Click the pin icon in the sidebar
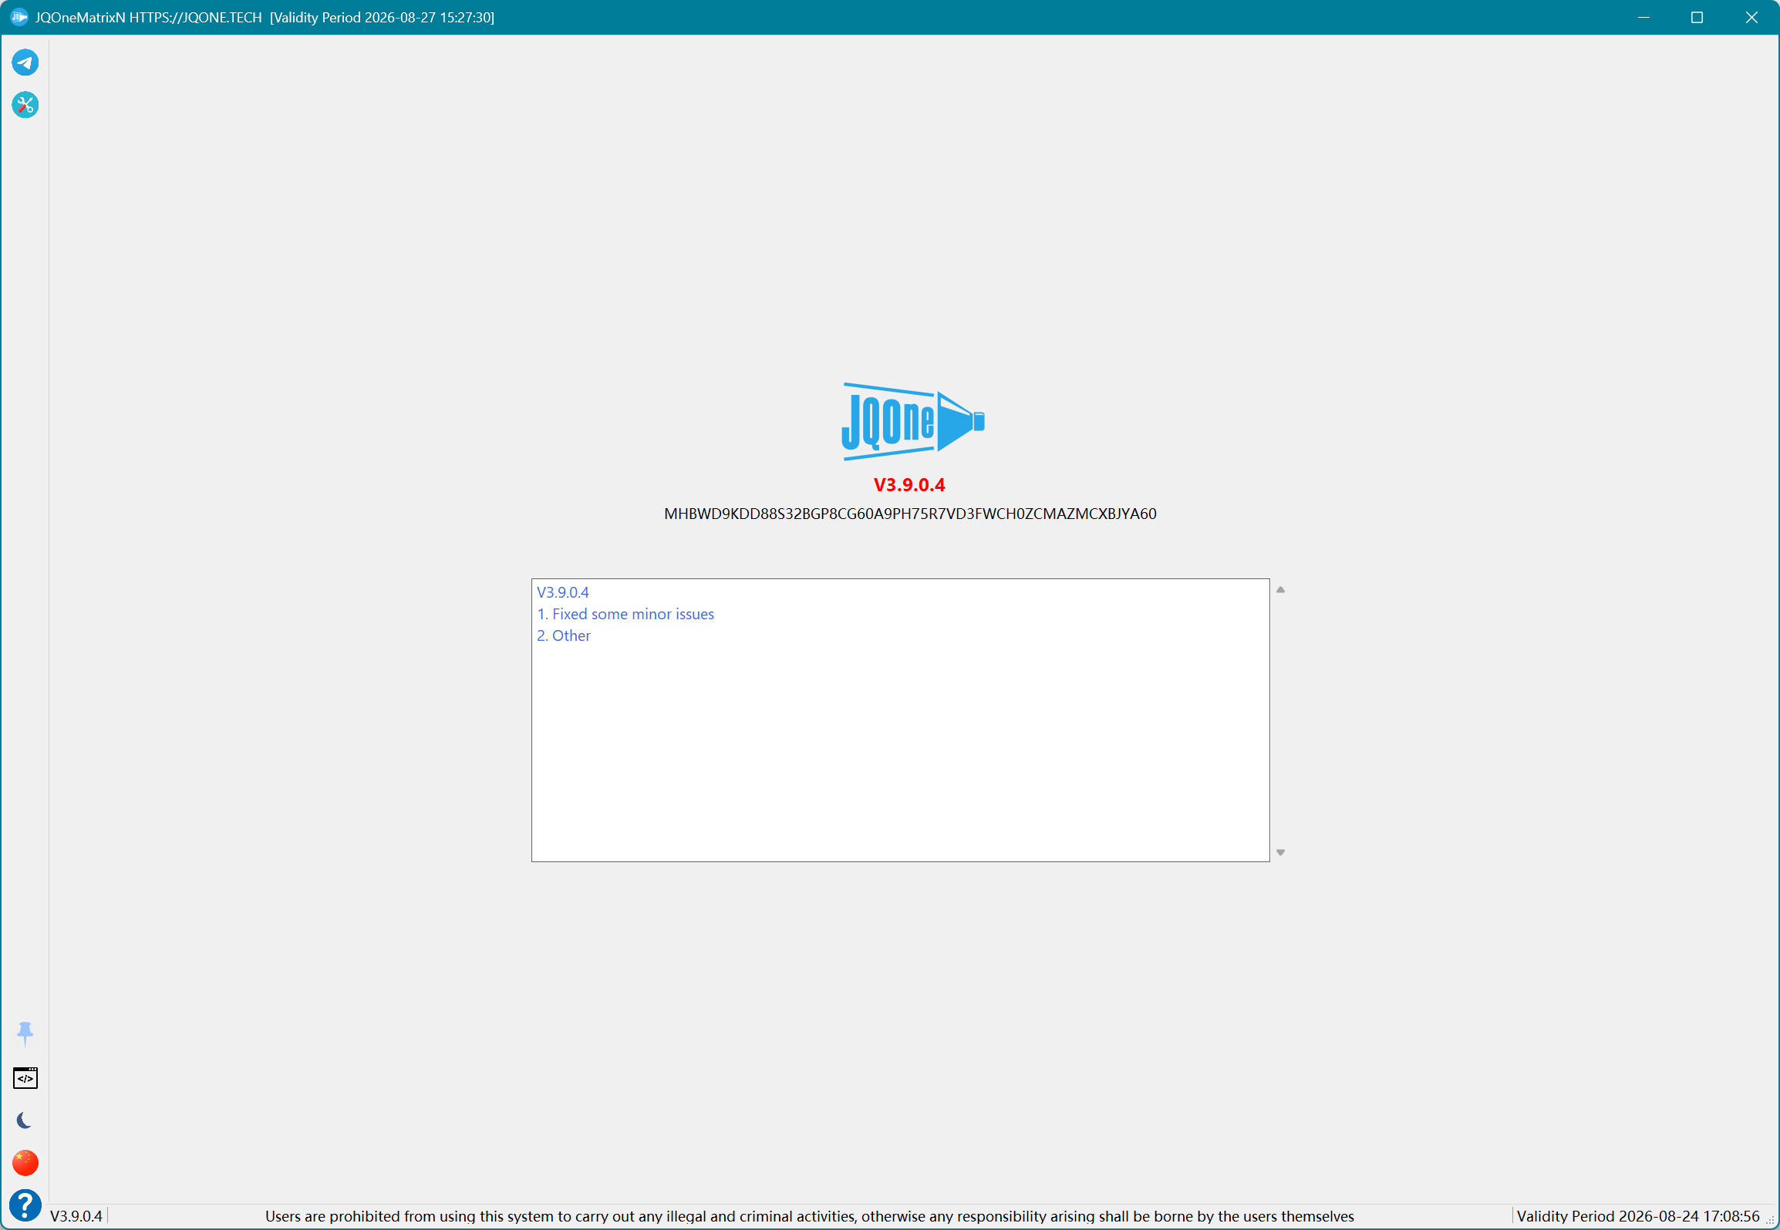 25,1034
